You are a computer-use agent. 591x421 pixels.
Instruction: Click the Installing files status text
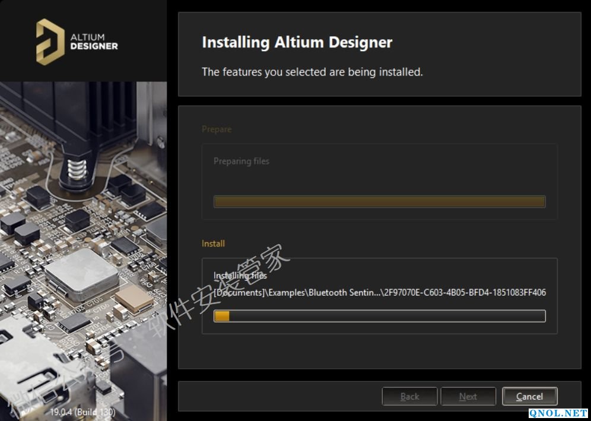[240, 276]
